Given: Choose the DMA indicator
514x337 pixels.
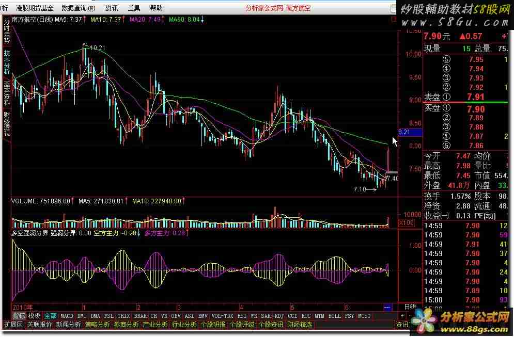Looking at the screenshot, I should point(96,316).
